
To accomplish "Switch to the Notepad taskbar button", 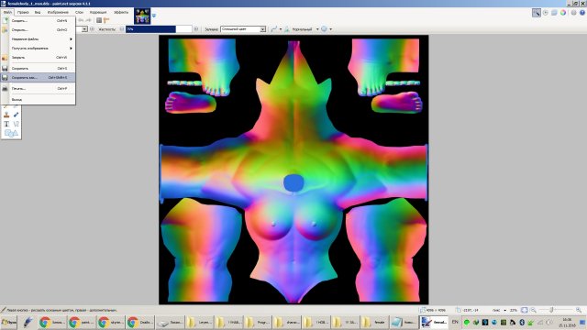I will (x=404, y=322).
